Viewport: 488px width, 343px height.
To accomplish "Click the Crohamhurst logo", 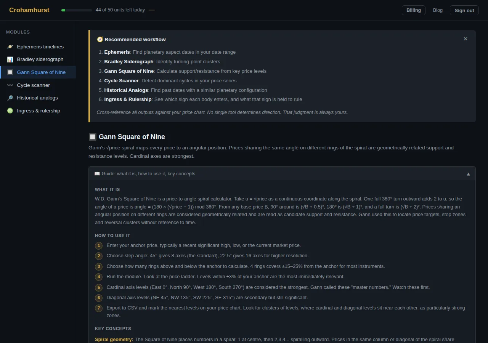I will [29, 10].
